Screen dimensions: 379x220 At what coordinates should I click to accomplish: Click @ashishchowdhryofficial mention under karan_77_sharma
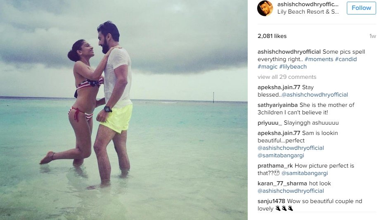291,191
